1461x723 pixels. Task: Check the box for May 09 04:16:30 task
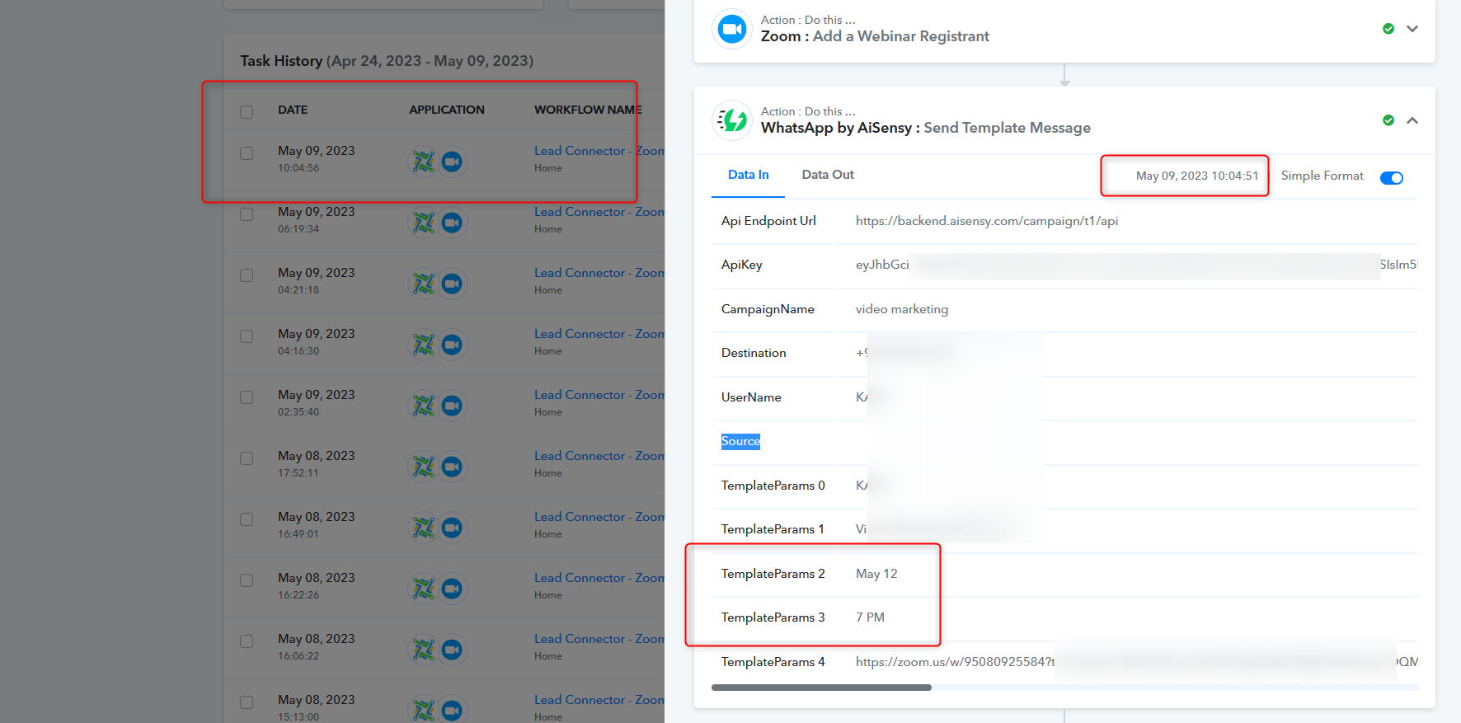coord(247,336)
